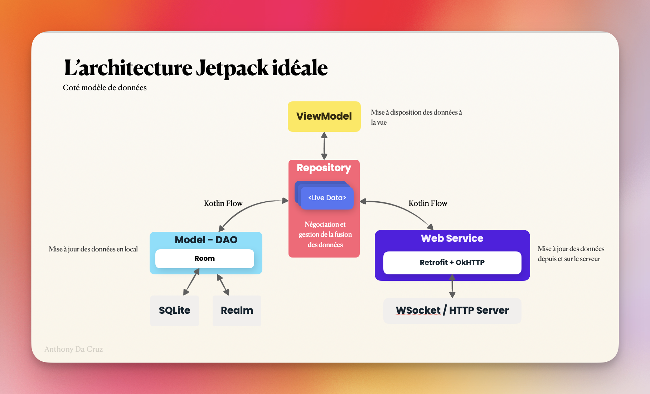
Task: Click the Realm box
Action: 237,311
